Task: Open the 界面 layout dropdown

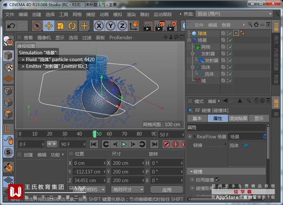Action: (234, 14)
